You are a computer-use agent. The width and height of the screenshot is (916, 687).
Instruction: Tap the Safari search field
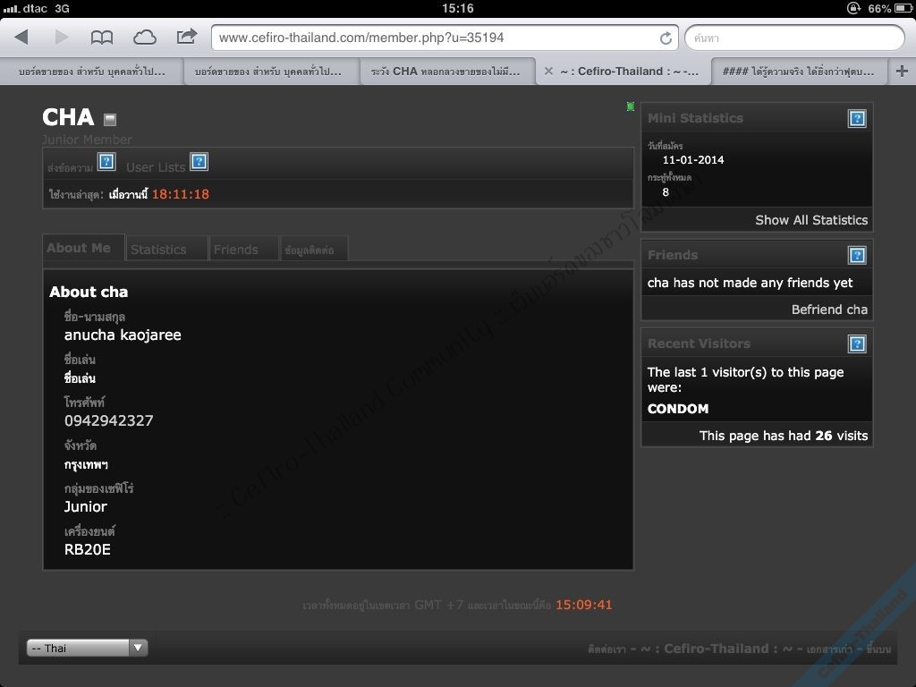coord(794,38)
